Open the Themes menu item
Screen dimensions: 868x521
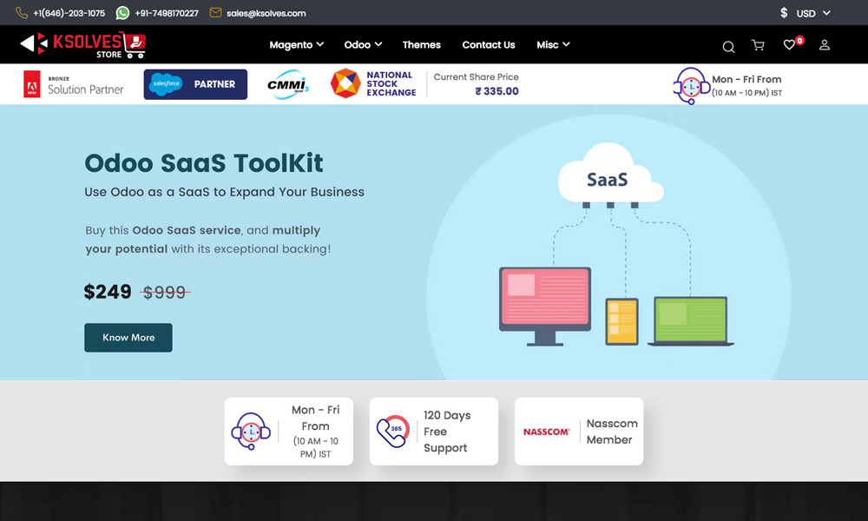pyautogui.click(x=422, y=44)
